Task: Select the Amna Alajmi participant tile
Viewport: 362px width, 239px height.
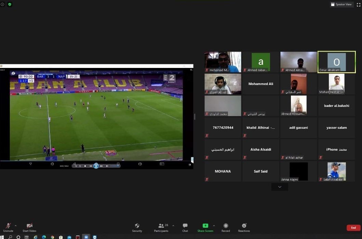Action: coord(298,171)
